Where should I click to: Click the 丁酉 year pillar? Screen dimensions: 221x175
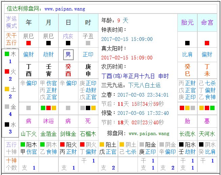point(29,70)
